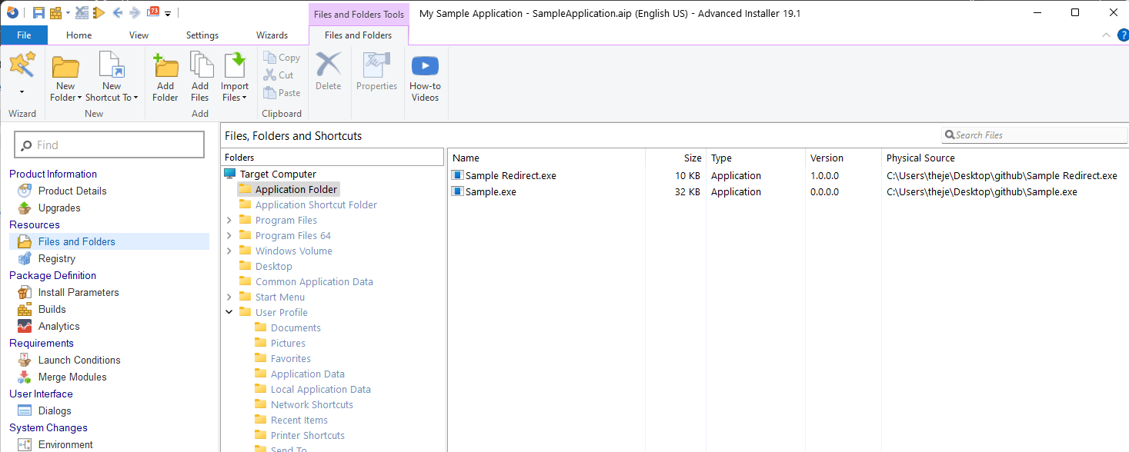Viewport: 1129px width, 452px height.
Task: Switch to the Wizards ribbon tab
Action: [272, 35]
